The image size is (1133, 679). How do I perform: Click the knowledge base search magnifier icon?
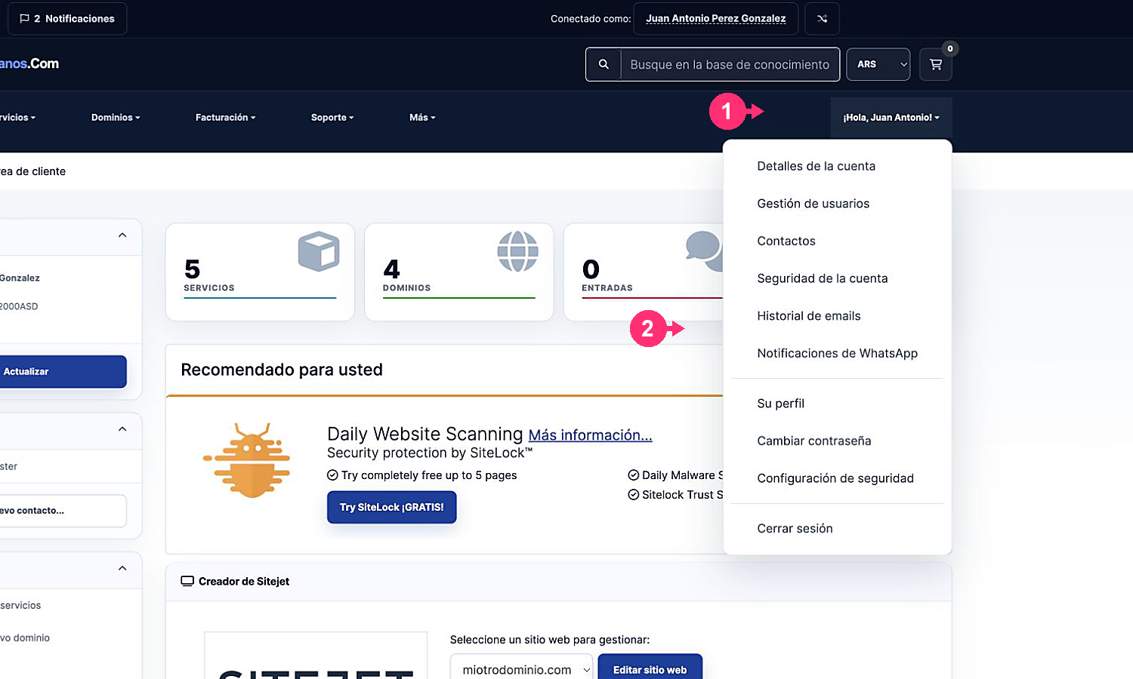[x=604, y=64]
